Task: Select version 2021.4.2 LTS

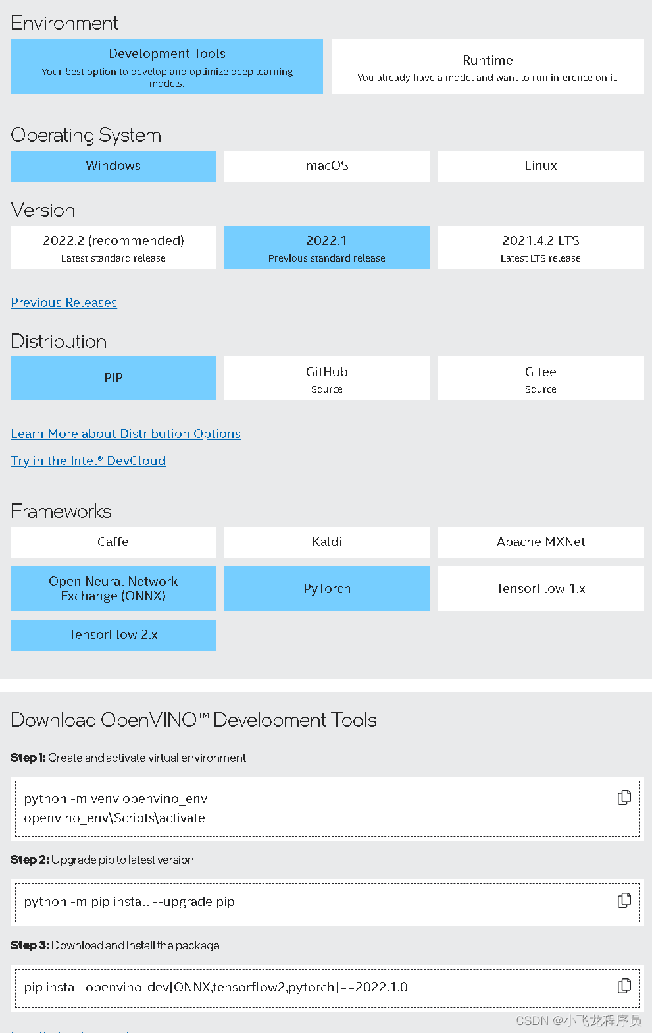Action: tap(541, 248)
